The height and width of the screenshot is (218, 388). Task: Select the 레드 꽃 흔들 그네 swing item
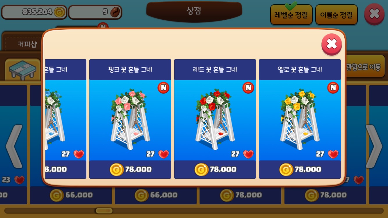[x=215, y=119]
